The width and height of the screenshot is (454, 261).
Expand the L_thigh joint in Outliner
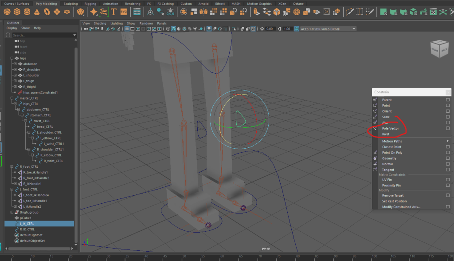pyautogui.click(x=16, y=81)
